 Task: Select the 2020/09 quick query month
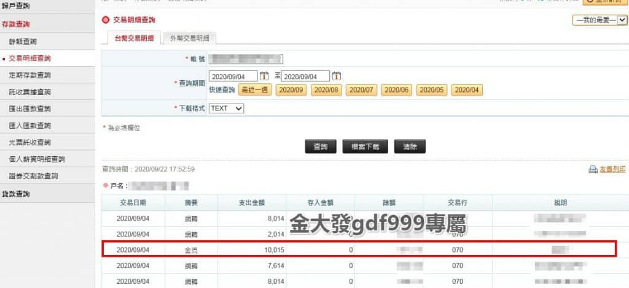pos(291,90)
